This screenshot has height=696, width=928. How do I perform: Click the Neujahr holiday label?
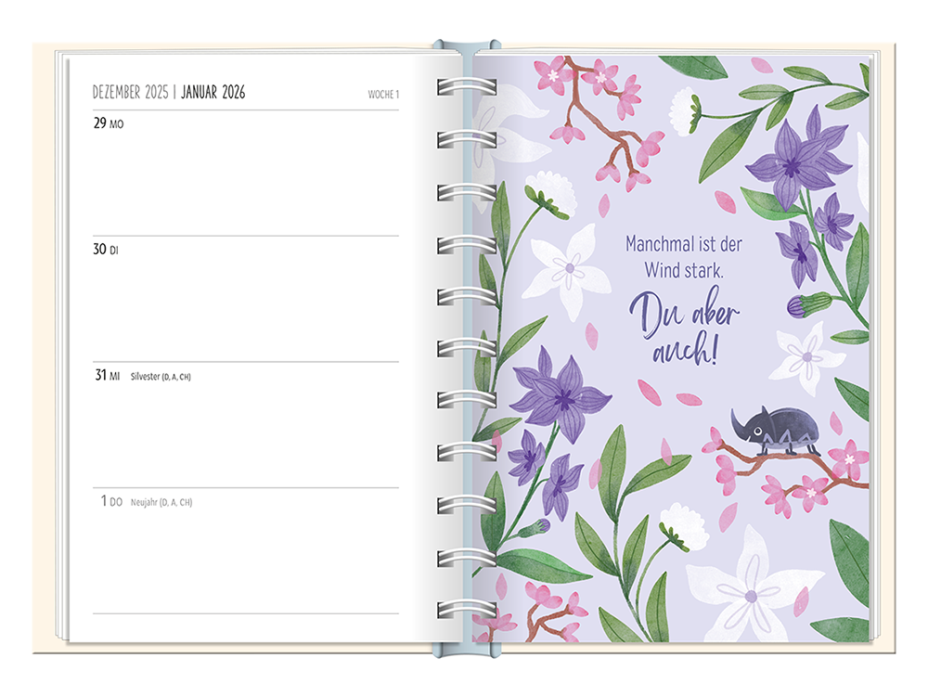[161, 503]
